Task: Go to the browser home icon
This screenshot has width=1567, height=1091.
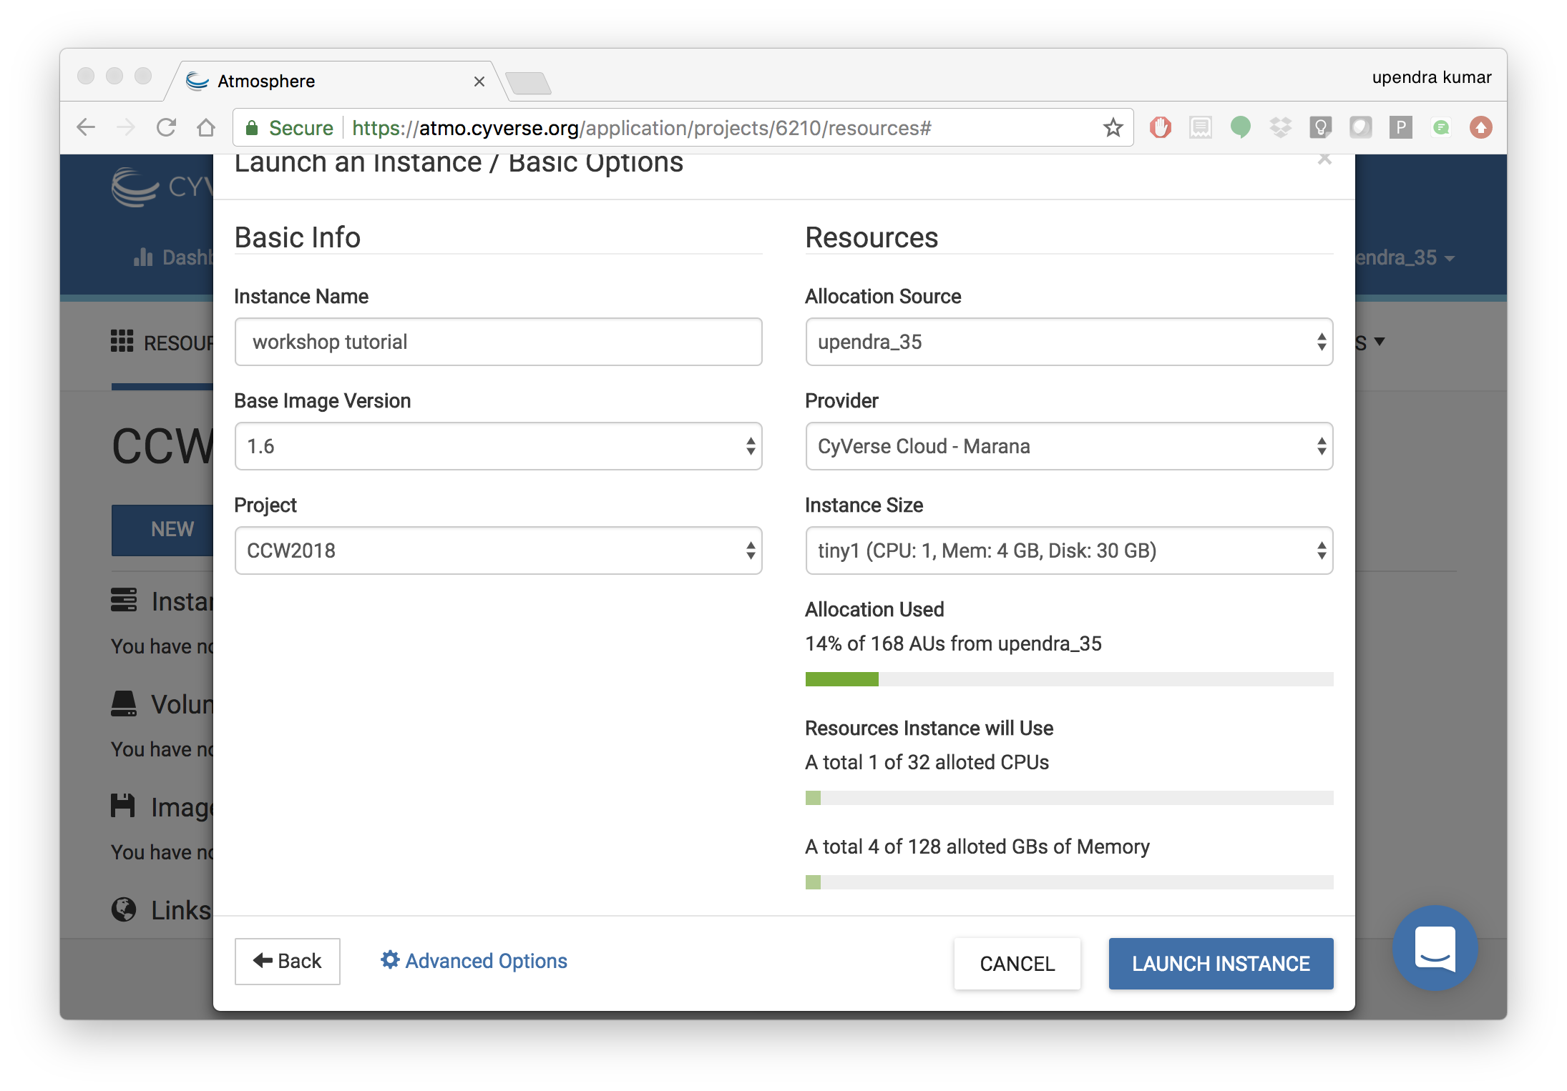Action: [206, 128]
